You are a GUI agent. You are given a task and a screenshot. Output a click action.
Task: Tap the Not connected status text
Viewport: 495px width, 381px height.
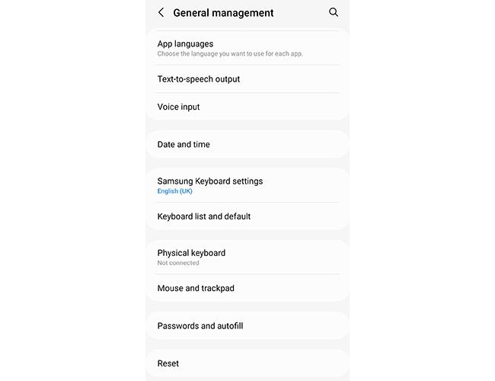(178, 263)
